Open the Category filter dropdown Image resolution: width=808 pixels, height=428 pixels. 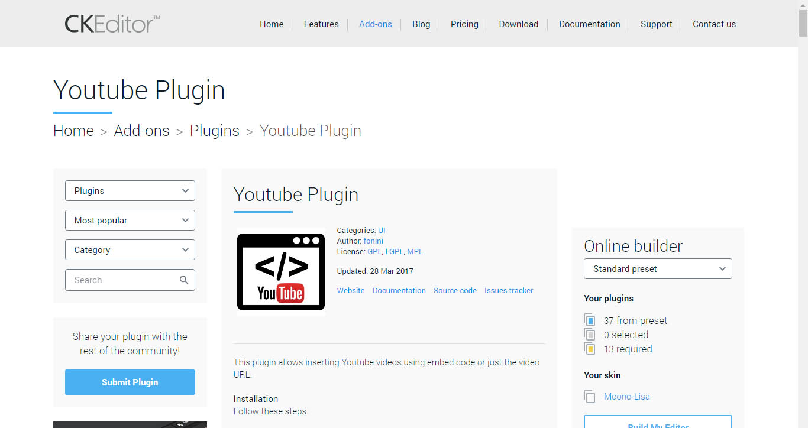click(130, 250)
